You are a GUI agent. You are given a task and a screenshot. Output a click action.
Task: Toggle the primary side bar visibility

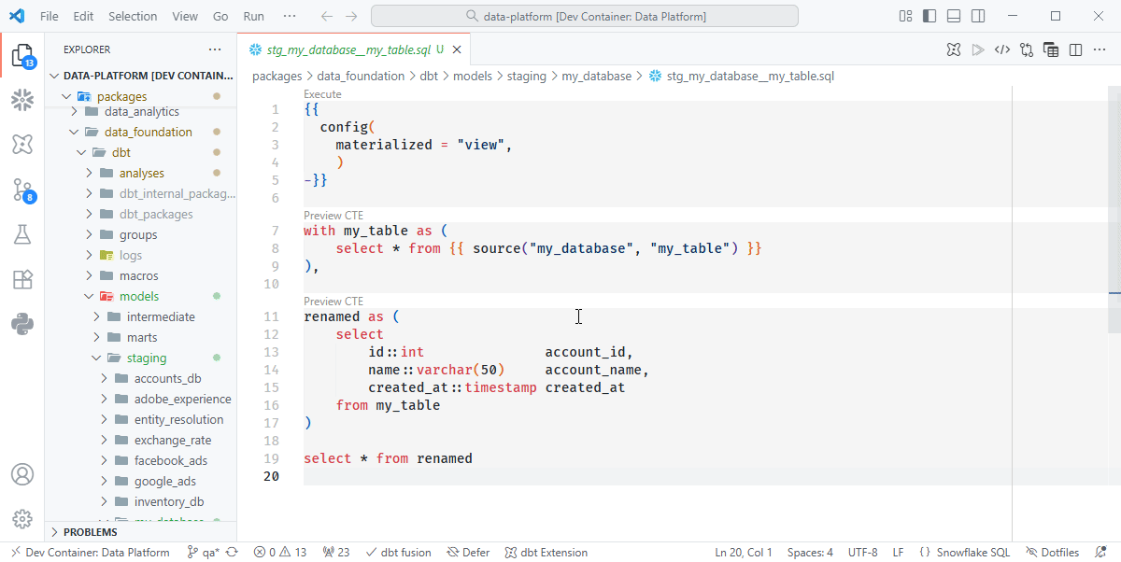pyautogui.click(x=929, y=16)
